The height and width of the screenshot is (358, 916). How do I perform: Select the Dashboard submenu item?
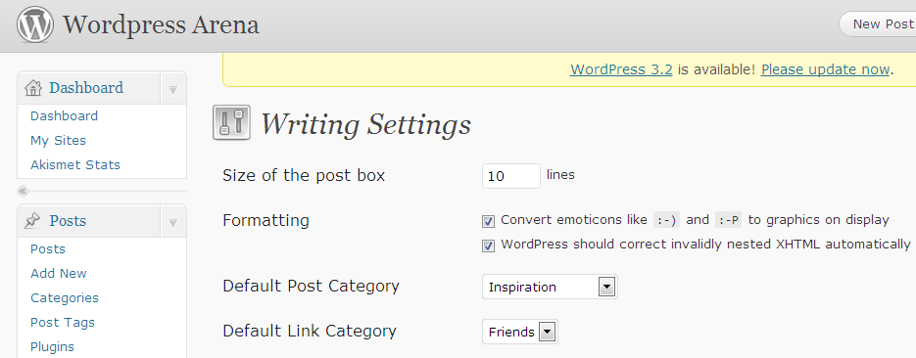click(65, 116)
